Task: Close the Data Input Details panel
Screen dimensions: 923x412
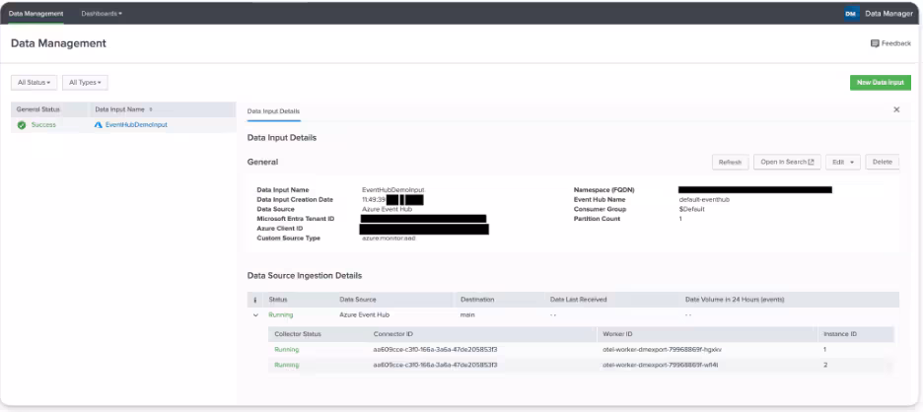Action: pos(896,109)
